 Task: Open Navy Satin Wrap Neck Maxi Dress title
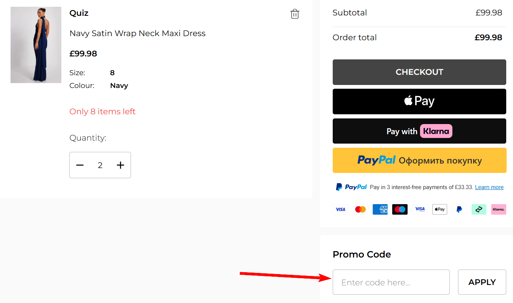pos(137,33)
